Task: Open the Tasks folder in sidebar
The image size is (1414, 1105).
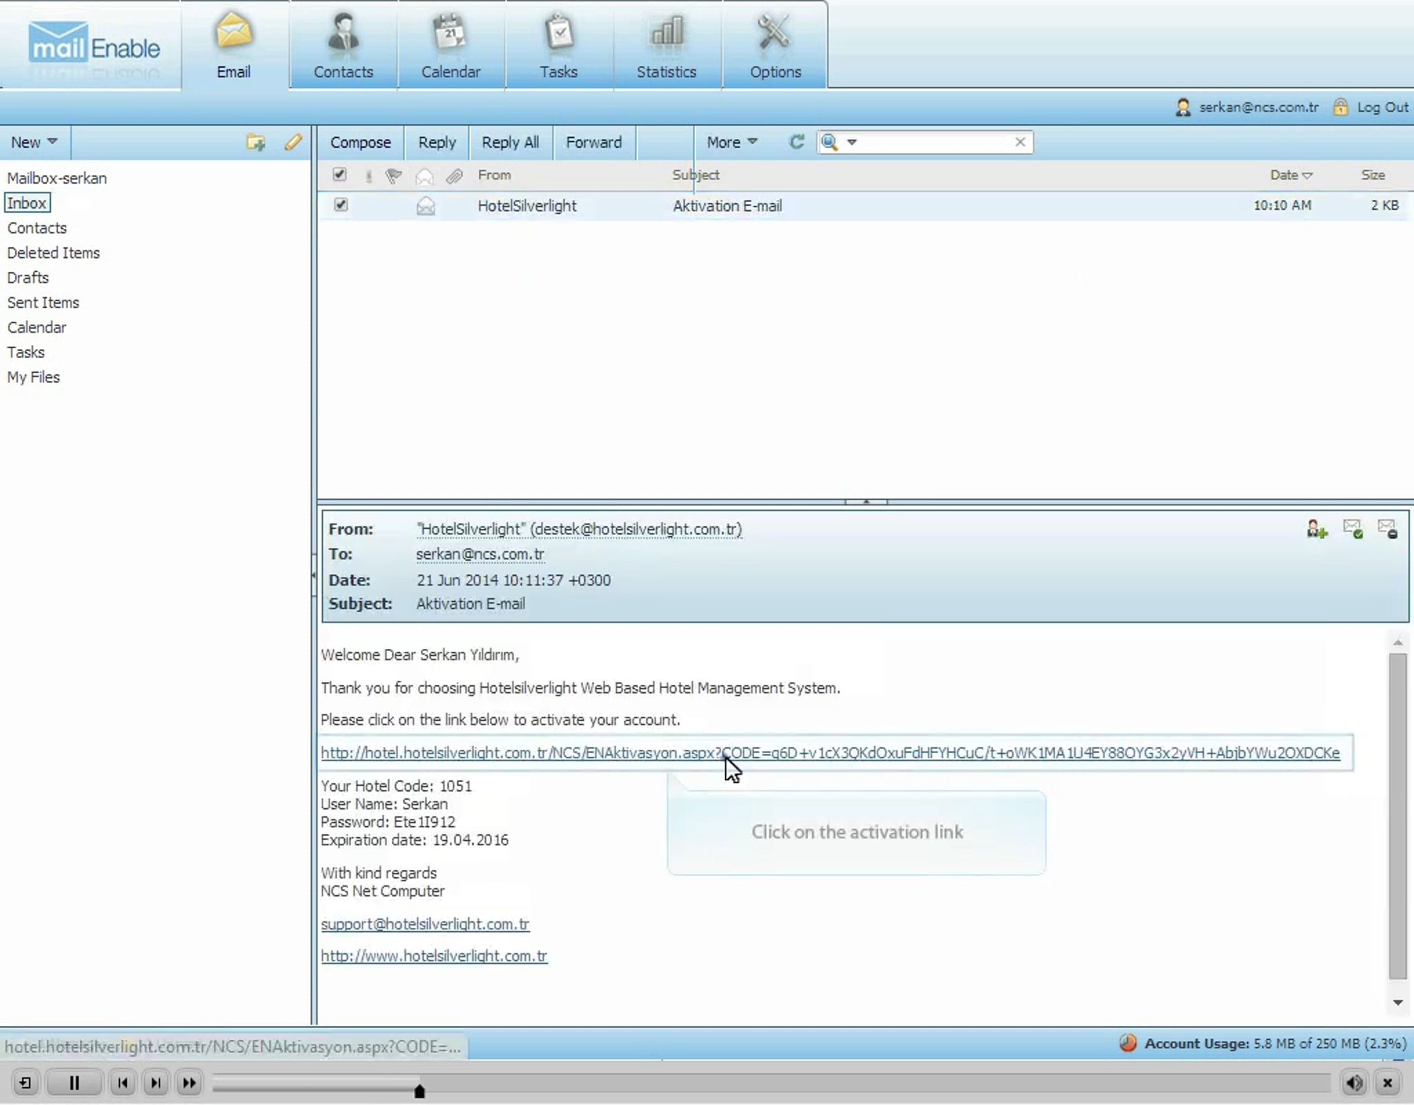Action: point(26,352)
